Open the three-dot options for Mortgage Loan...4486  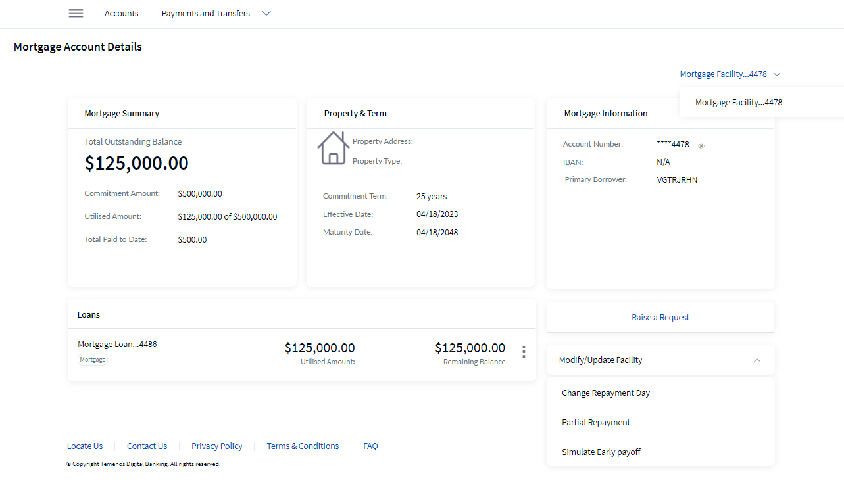pos(524,352)
